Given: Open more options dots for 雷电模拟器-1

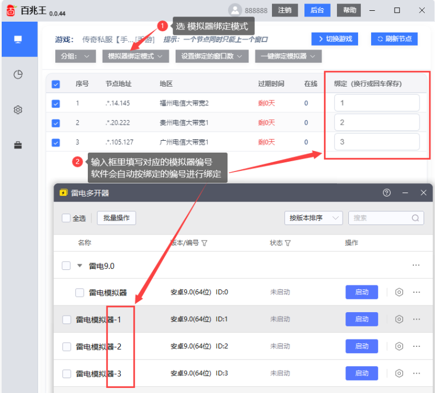Looking at the screenshot, I should point(416,320).
